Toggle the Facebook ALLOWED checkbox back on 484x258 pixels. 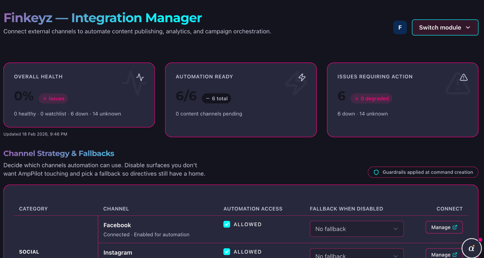[227, 224]
